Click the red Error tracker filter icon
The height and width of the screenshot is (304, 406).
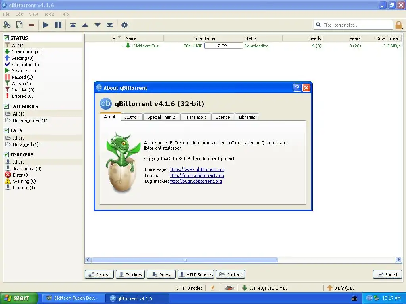(8, 175)
